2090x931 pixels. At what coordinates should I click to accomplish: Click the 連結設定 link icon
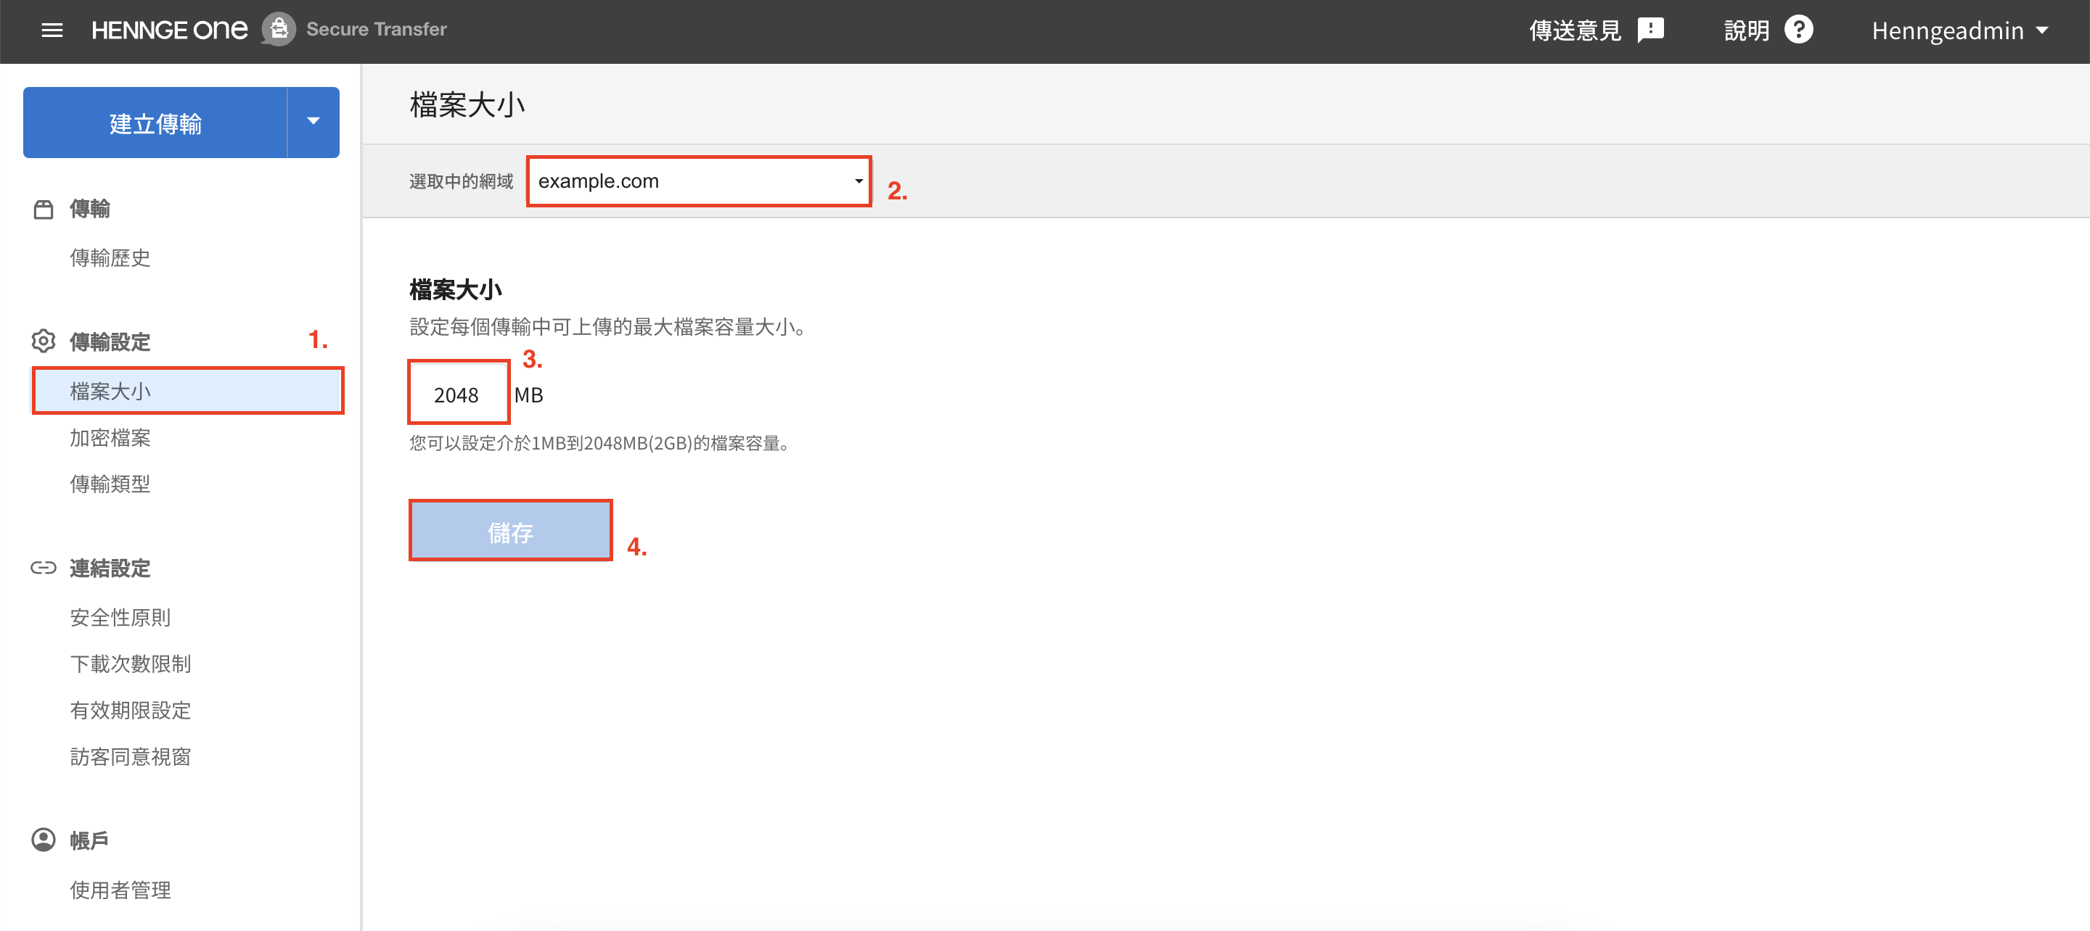(x=43, y=568)
